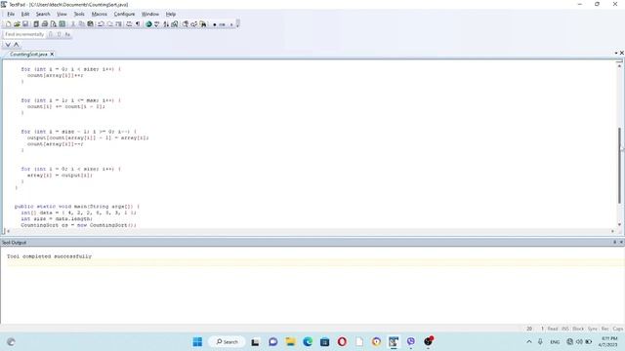
Task: Jump to next match down chevron
Action: point(8,45)
